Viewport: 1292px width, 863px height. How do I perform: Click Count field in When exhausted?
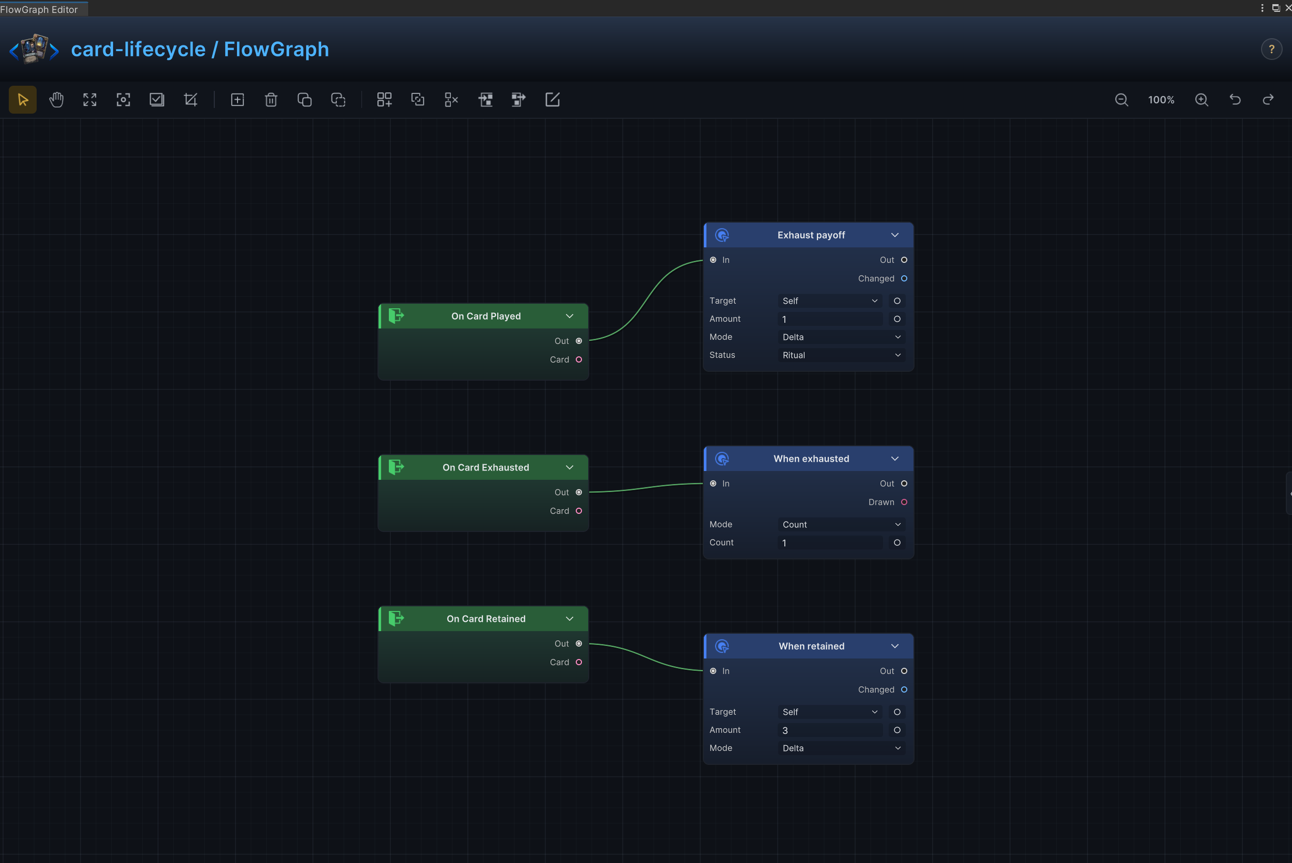(x=830, y=543)
